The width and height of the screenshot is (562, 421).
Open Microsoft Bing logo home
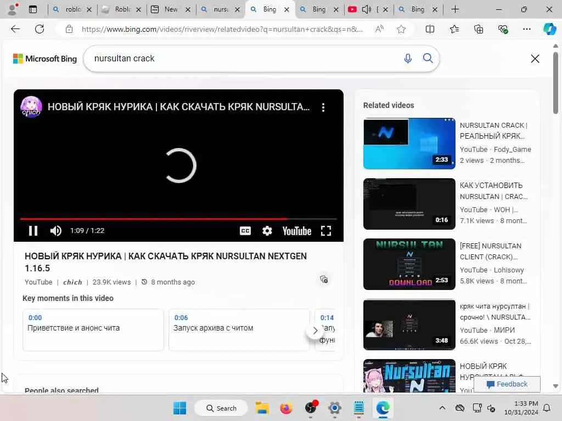[45, 59]
